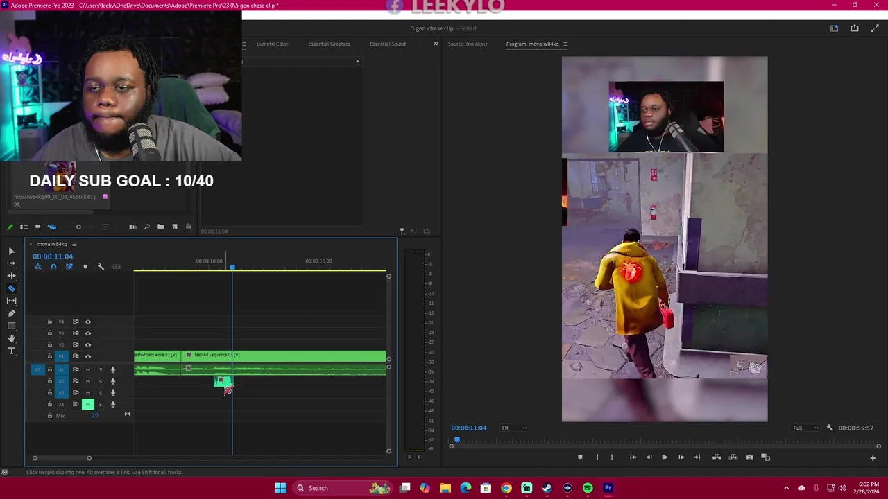This screenshot has height=499, width=888.
Task: Click the closed captions track options icon
Action: pyautogui.click(x=117, y=267)
